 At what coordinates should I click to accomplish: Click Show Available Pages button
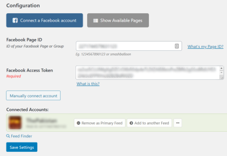coord(118,20)
